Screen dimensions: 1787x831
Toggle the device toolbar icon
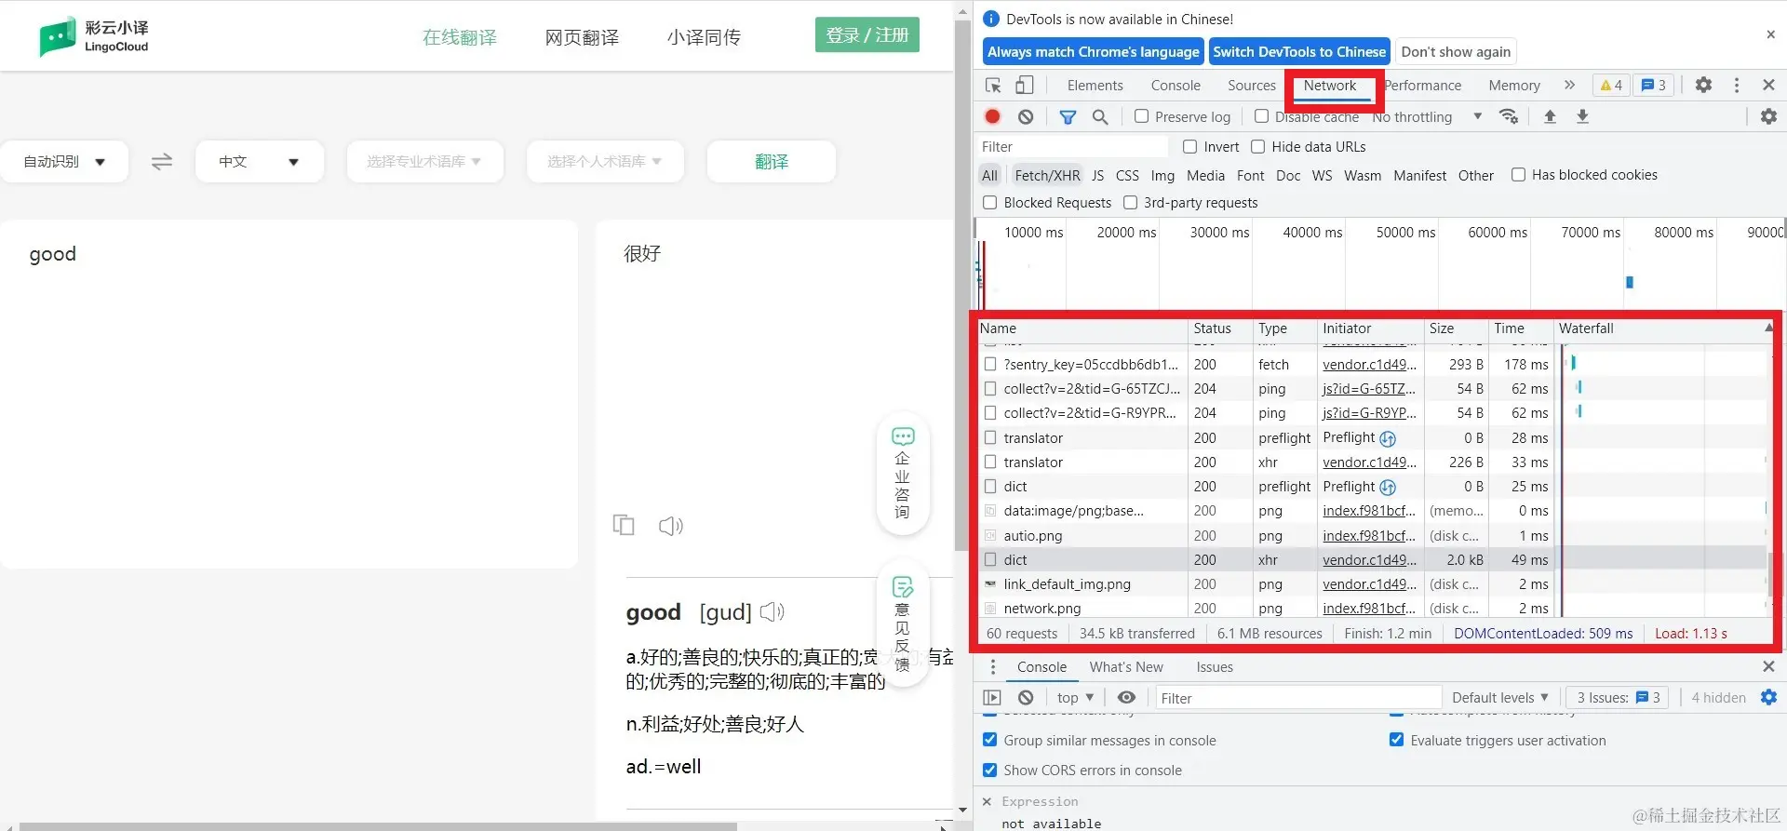(x=1024, y=86)
